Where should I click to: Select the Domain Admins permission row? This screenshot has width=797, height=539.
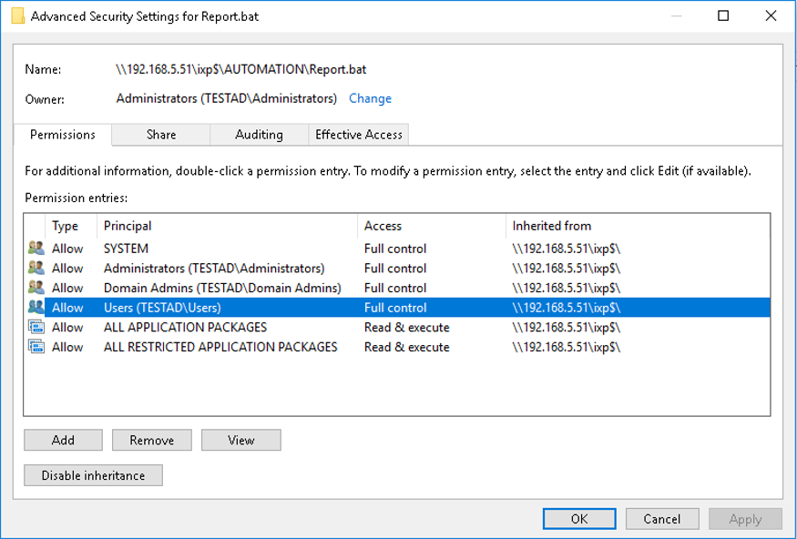(x=228, y=287)
